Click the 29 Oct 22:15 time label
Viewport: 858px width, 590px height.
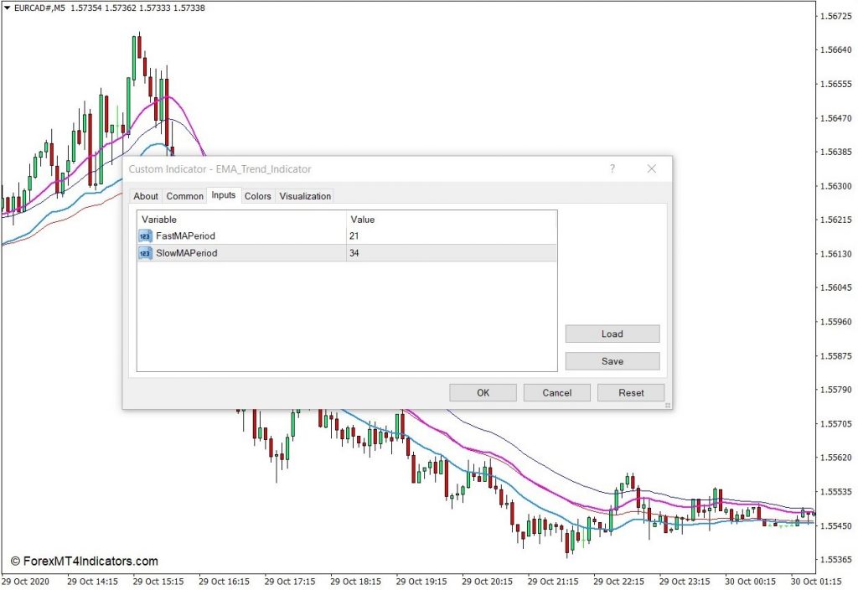(618, 582)
